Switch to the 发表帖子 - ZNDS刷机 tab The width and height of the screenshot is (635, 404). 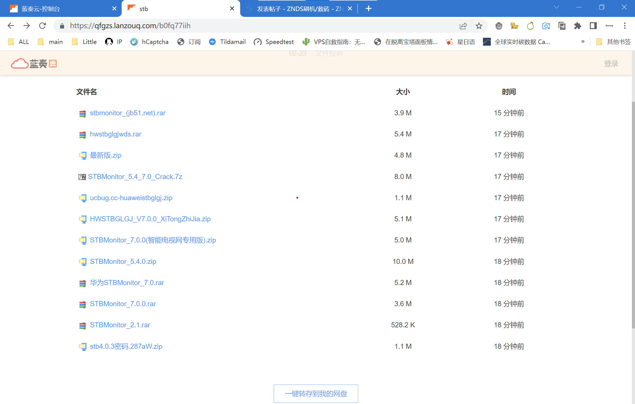click(298, 9)
